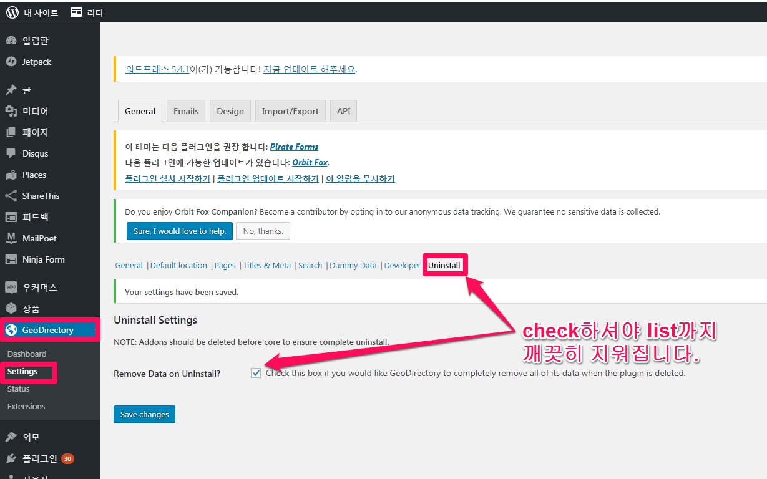
Task: Click the MailPoet M icon
Action: [11, 238]
